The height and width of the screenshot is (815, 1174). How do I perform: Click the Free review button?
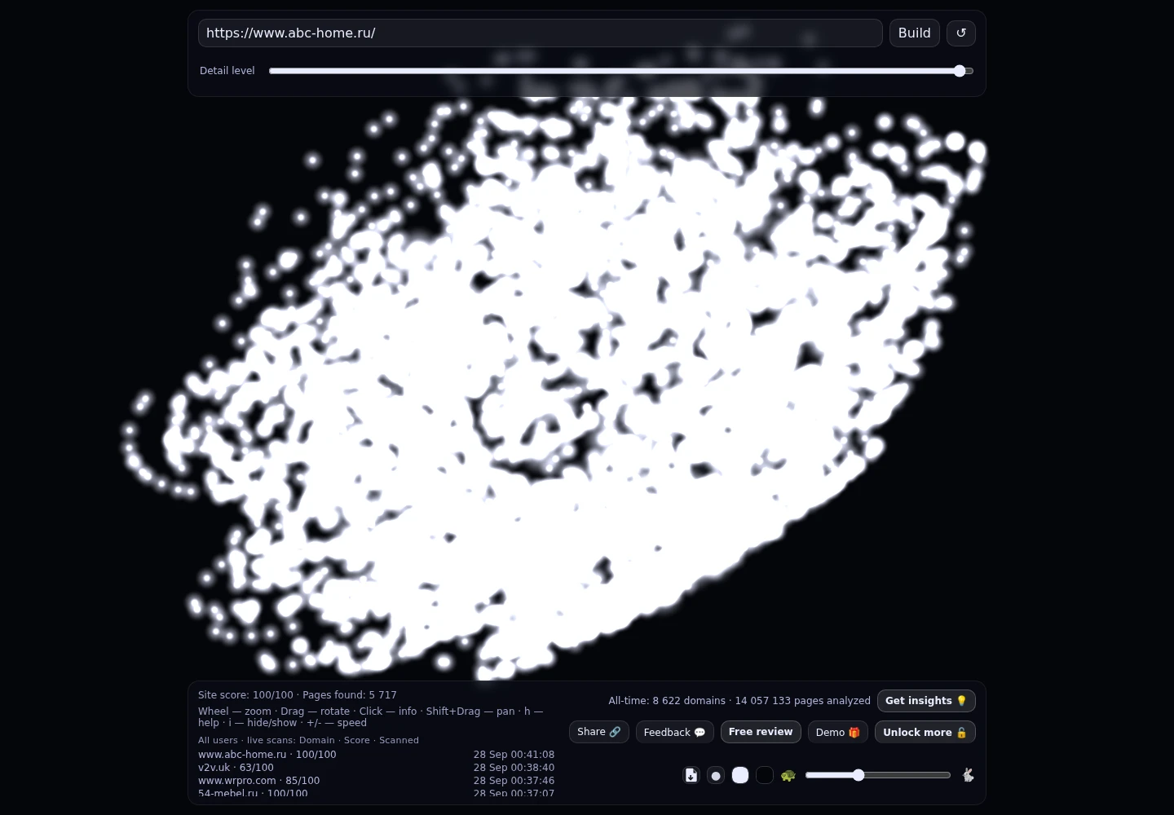(761, 732)
